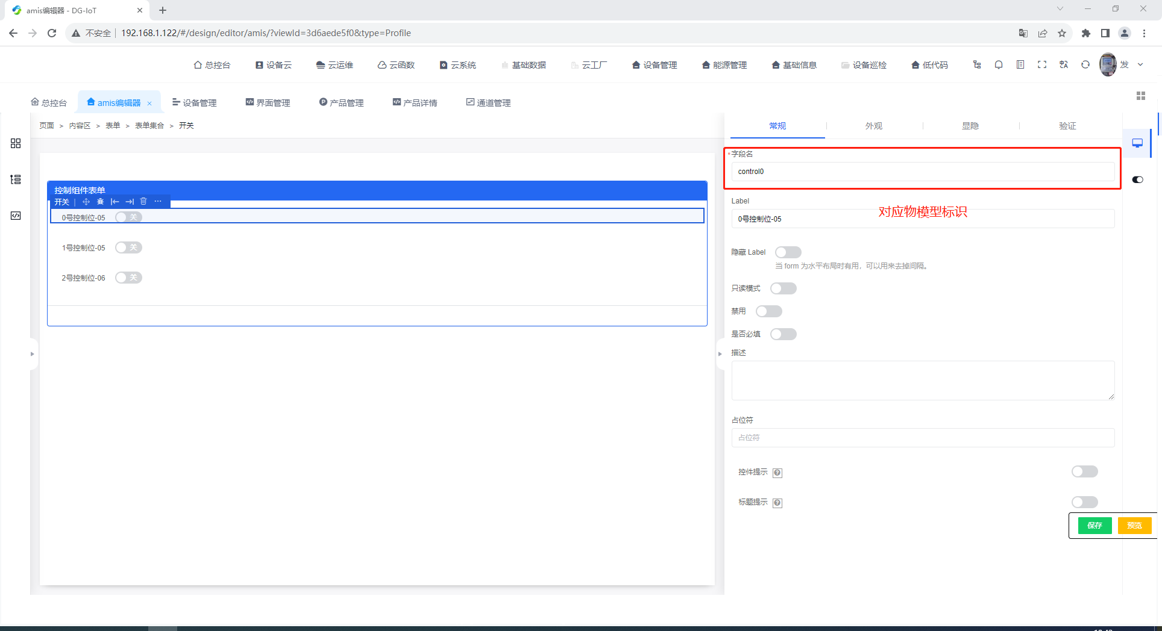The image size is (1162, 631).
Task: Open the component grid panel in the left sidebar
Action: coord(16,143)
